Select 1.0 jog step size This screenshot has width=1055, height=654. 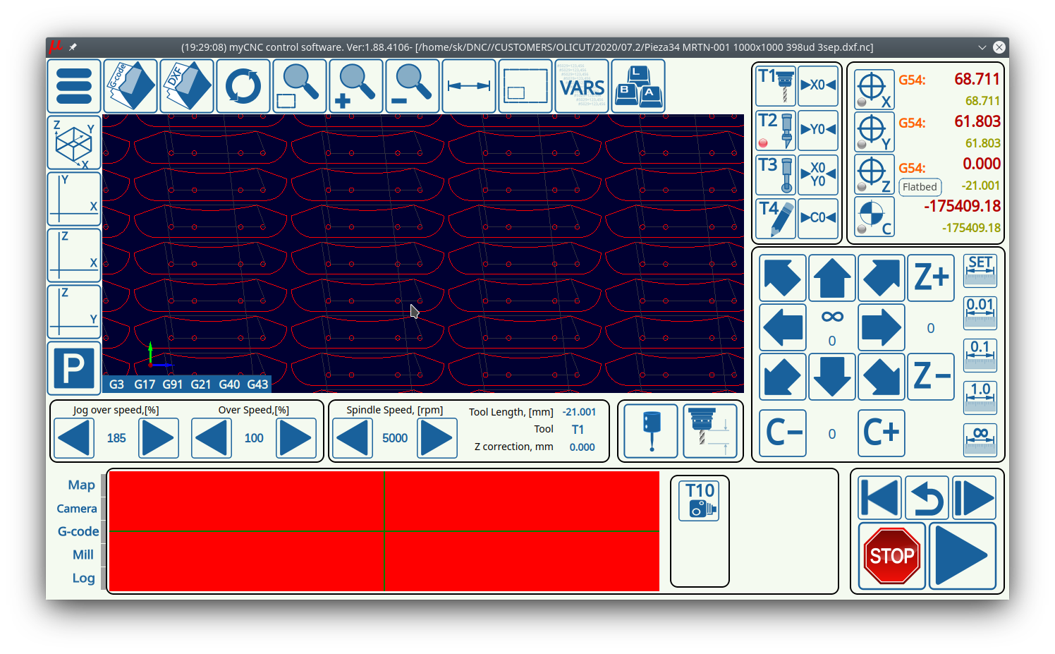click(x=980, y=397)
